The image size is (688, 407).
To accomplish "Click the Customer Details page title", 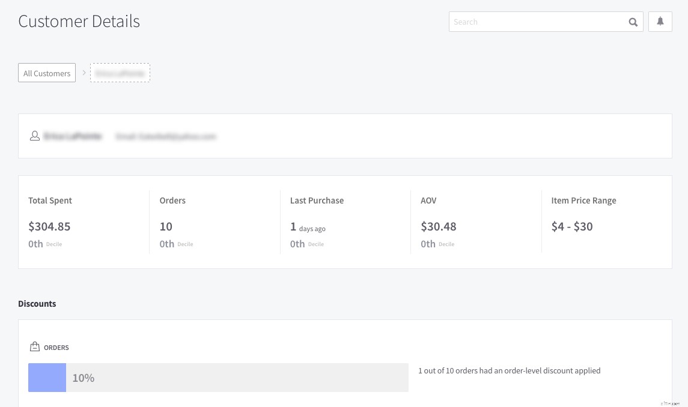I will point(79,21).
